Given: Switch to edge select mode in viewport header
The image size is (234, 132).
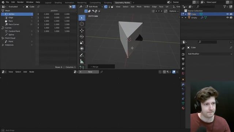Looking at the screenshot, I should click(x=109, y=7).
